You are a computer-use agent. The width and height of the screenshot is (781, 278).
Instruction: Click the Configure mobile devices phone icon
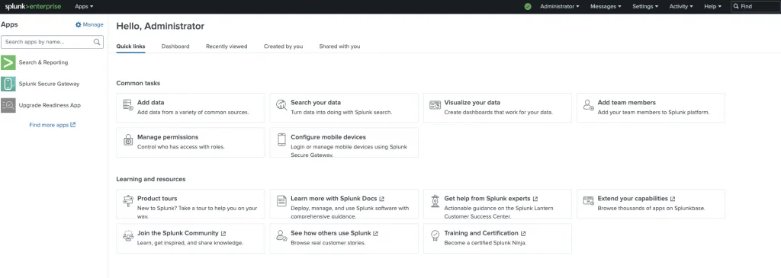281,139
